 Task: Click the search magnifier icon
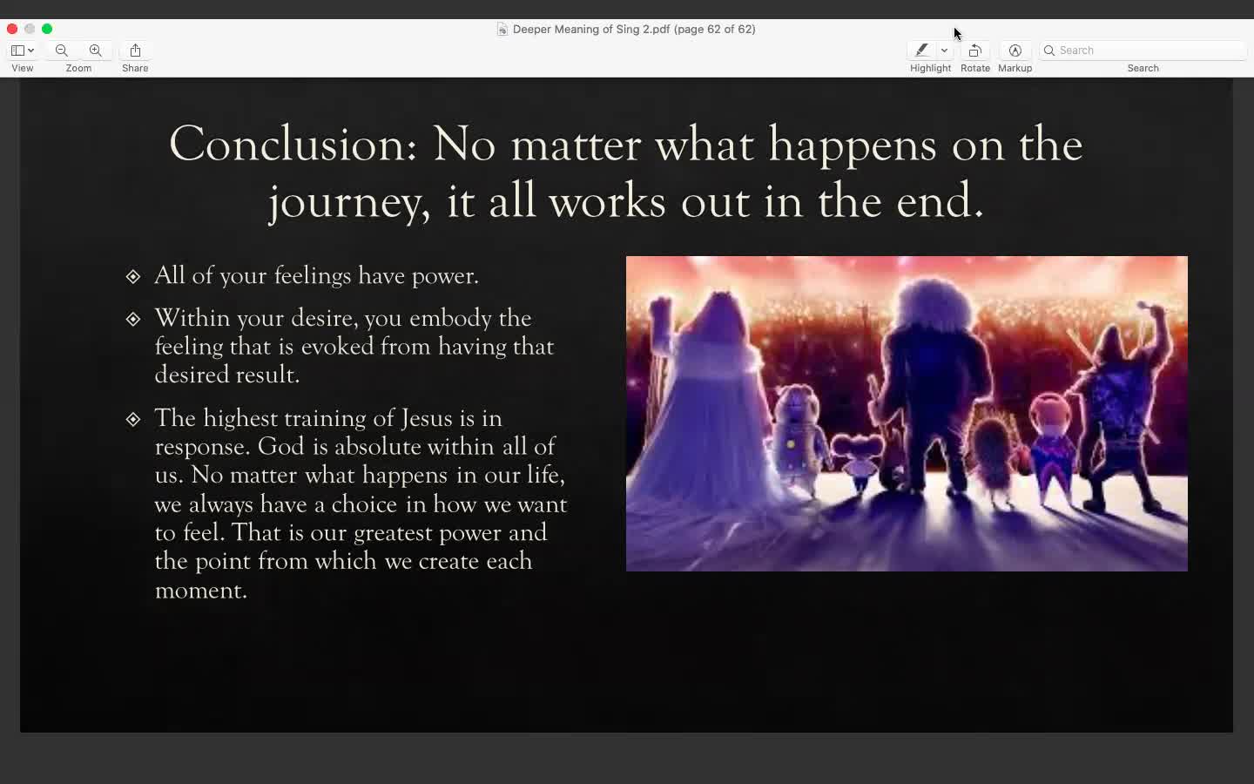coord(1049,51)
